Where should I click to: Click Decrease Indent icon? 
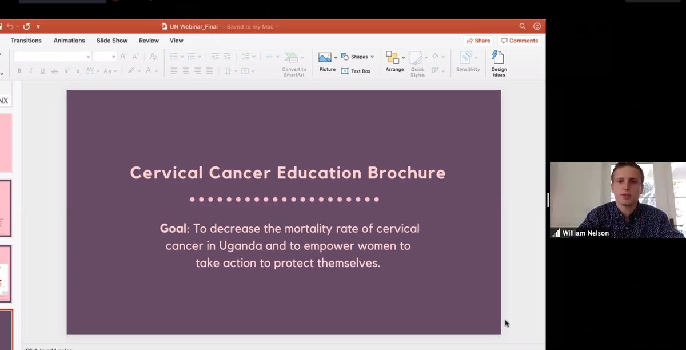215,57
